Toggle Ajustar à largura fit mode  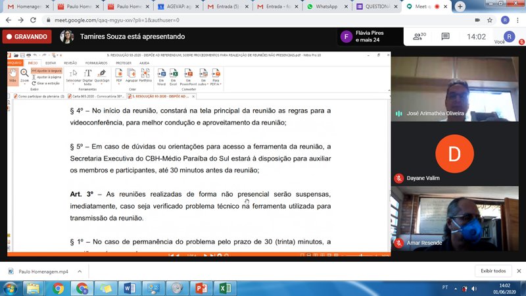pyautogui.click(x=47, y=70)
